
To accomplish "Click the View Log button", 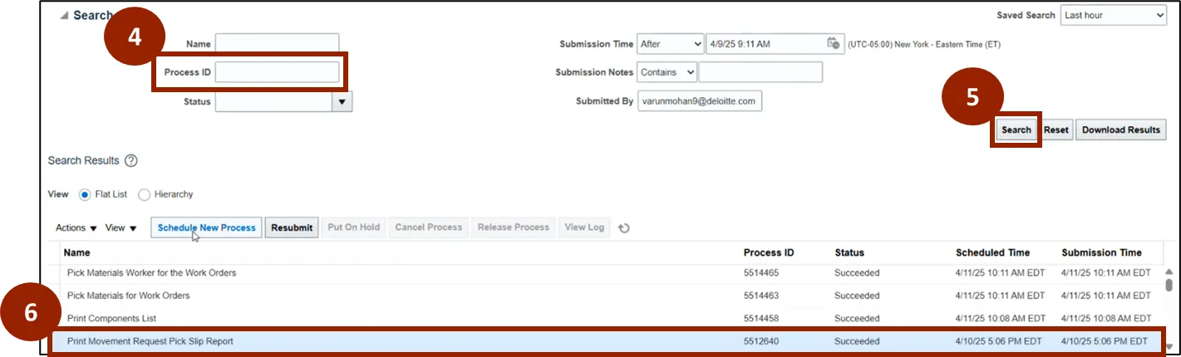I will pyautogui.click(x=585, y=227).
